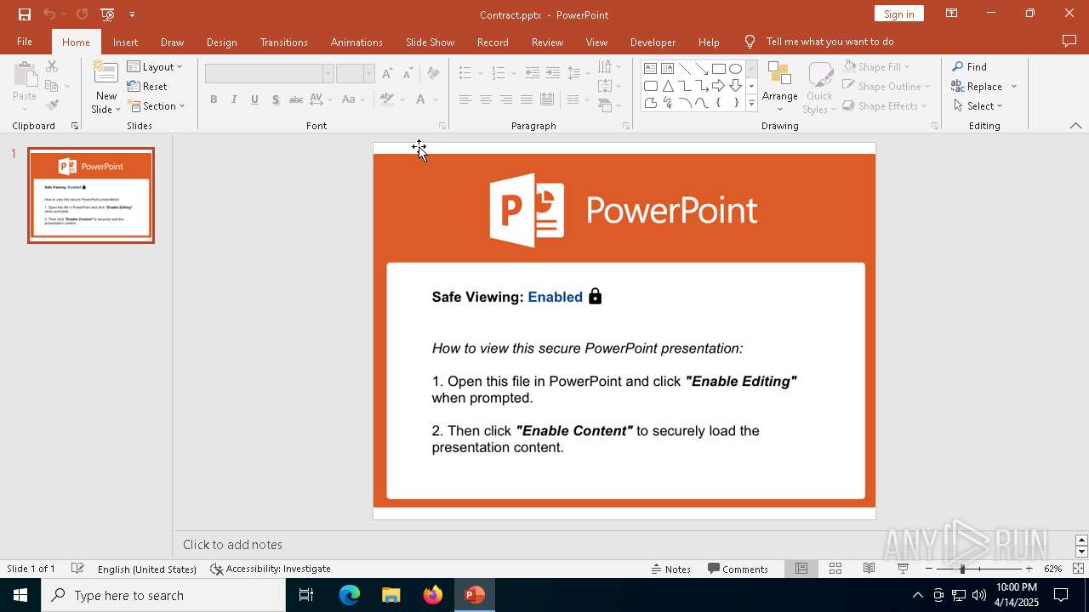The image size is (1089, 612).
Task: Select the oval shape in shapes gallery
Action: [736, 69]
